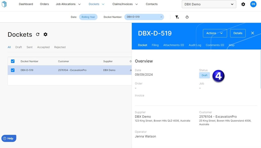The height and width of the screenshot is (148, 261).
Task: Open the Contacts page
Action: 152,4
